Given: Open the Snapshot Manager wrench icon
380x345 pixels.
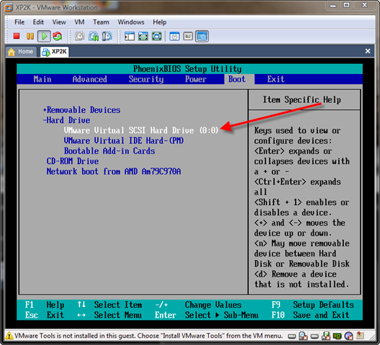Looking at the screenshot, I should click(x=107, y=37).
